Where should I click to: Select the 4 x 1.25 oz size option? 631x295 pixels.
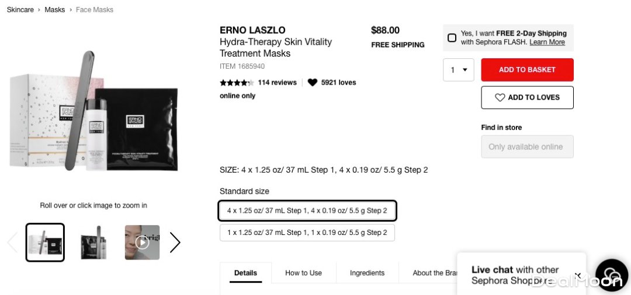coord(307,210)
